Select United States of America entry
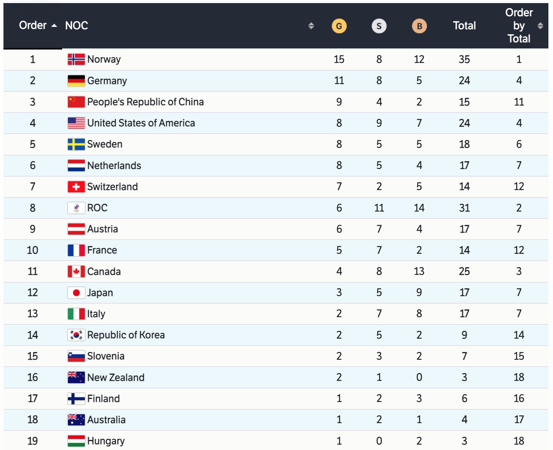The height and width of the screenshot is (450, 553). [141, 123]
